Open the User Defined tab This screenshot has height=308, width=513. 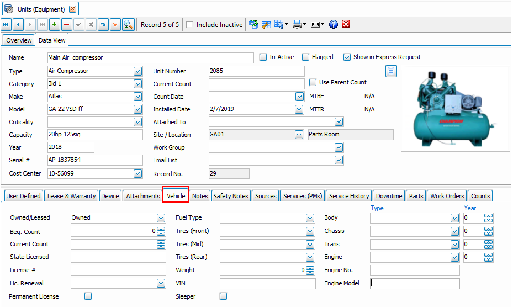(x=24, y=196)
